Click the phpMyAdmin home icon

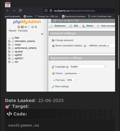tap(19, 27)
